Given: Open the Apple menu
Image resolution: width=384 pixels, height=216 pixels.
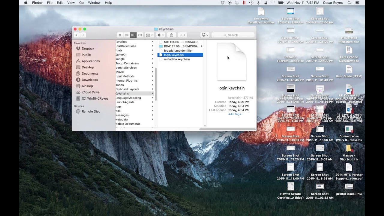Looking at the screenshot, I should (x=25, y=3).
